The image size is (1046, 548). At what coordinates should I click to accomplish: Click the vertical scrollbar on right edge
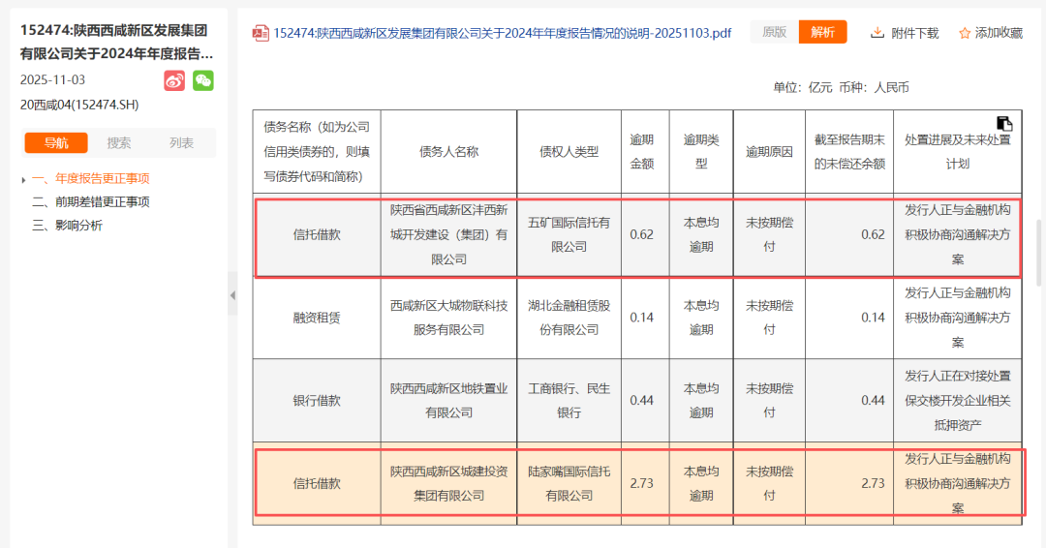1038,254
